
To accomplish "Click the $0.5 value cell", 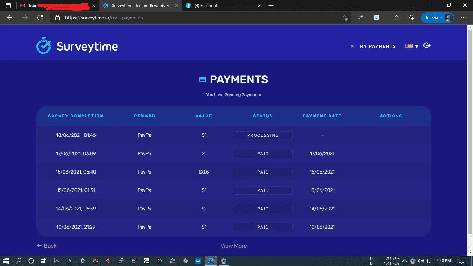I will coord(204,172).
